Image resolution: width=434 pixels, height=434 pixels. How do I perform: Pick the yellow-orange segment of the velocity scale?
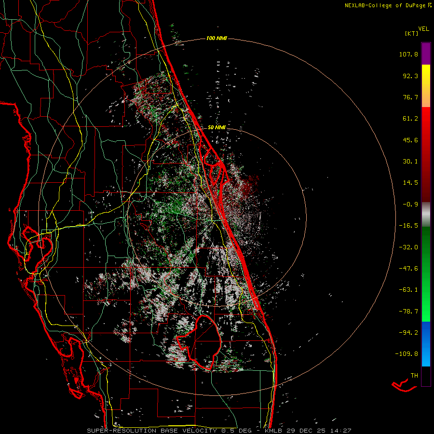coord(426,86)
